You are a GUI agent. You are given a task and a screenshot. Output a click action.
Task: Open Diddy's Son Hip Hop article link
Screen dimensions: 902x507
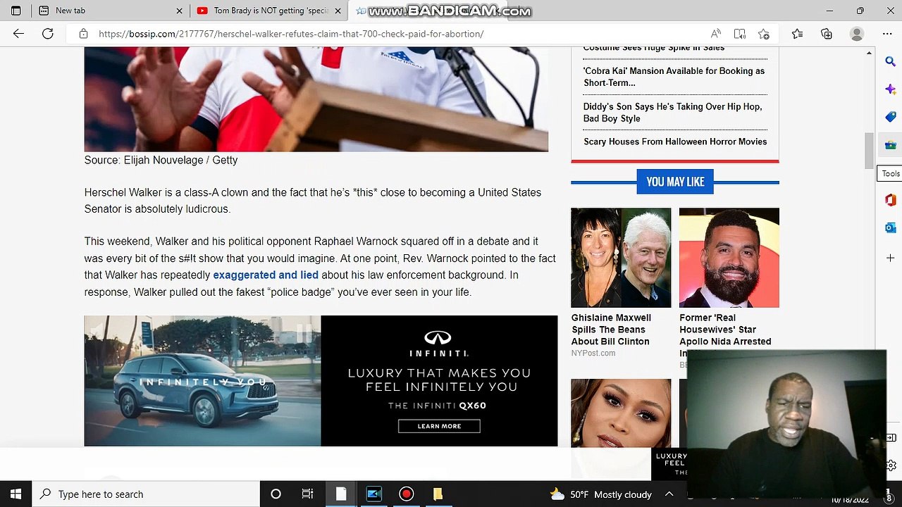coord(672,113)
